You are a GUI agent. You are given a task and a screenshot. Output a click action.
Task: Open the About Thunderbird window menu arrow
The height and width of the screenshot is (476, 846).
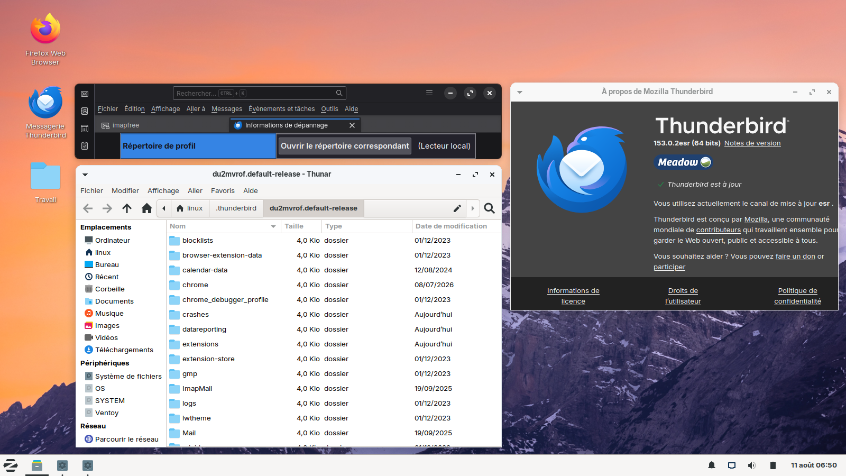point(520,92)
